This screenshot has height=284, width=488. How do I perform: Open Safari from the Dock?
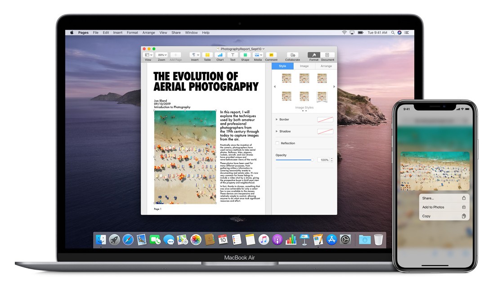pyautogui.click(x=128, y=240)
